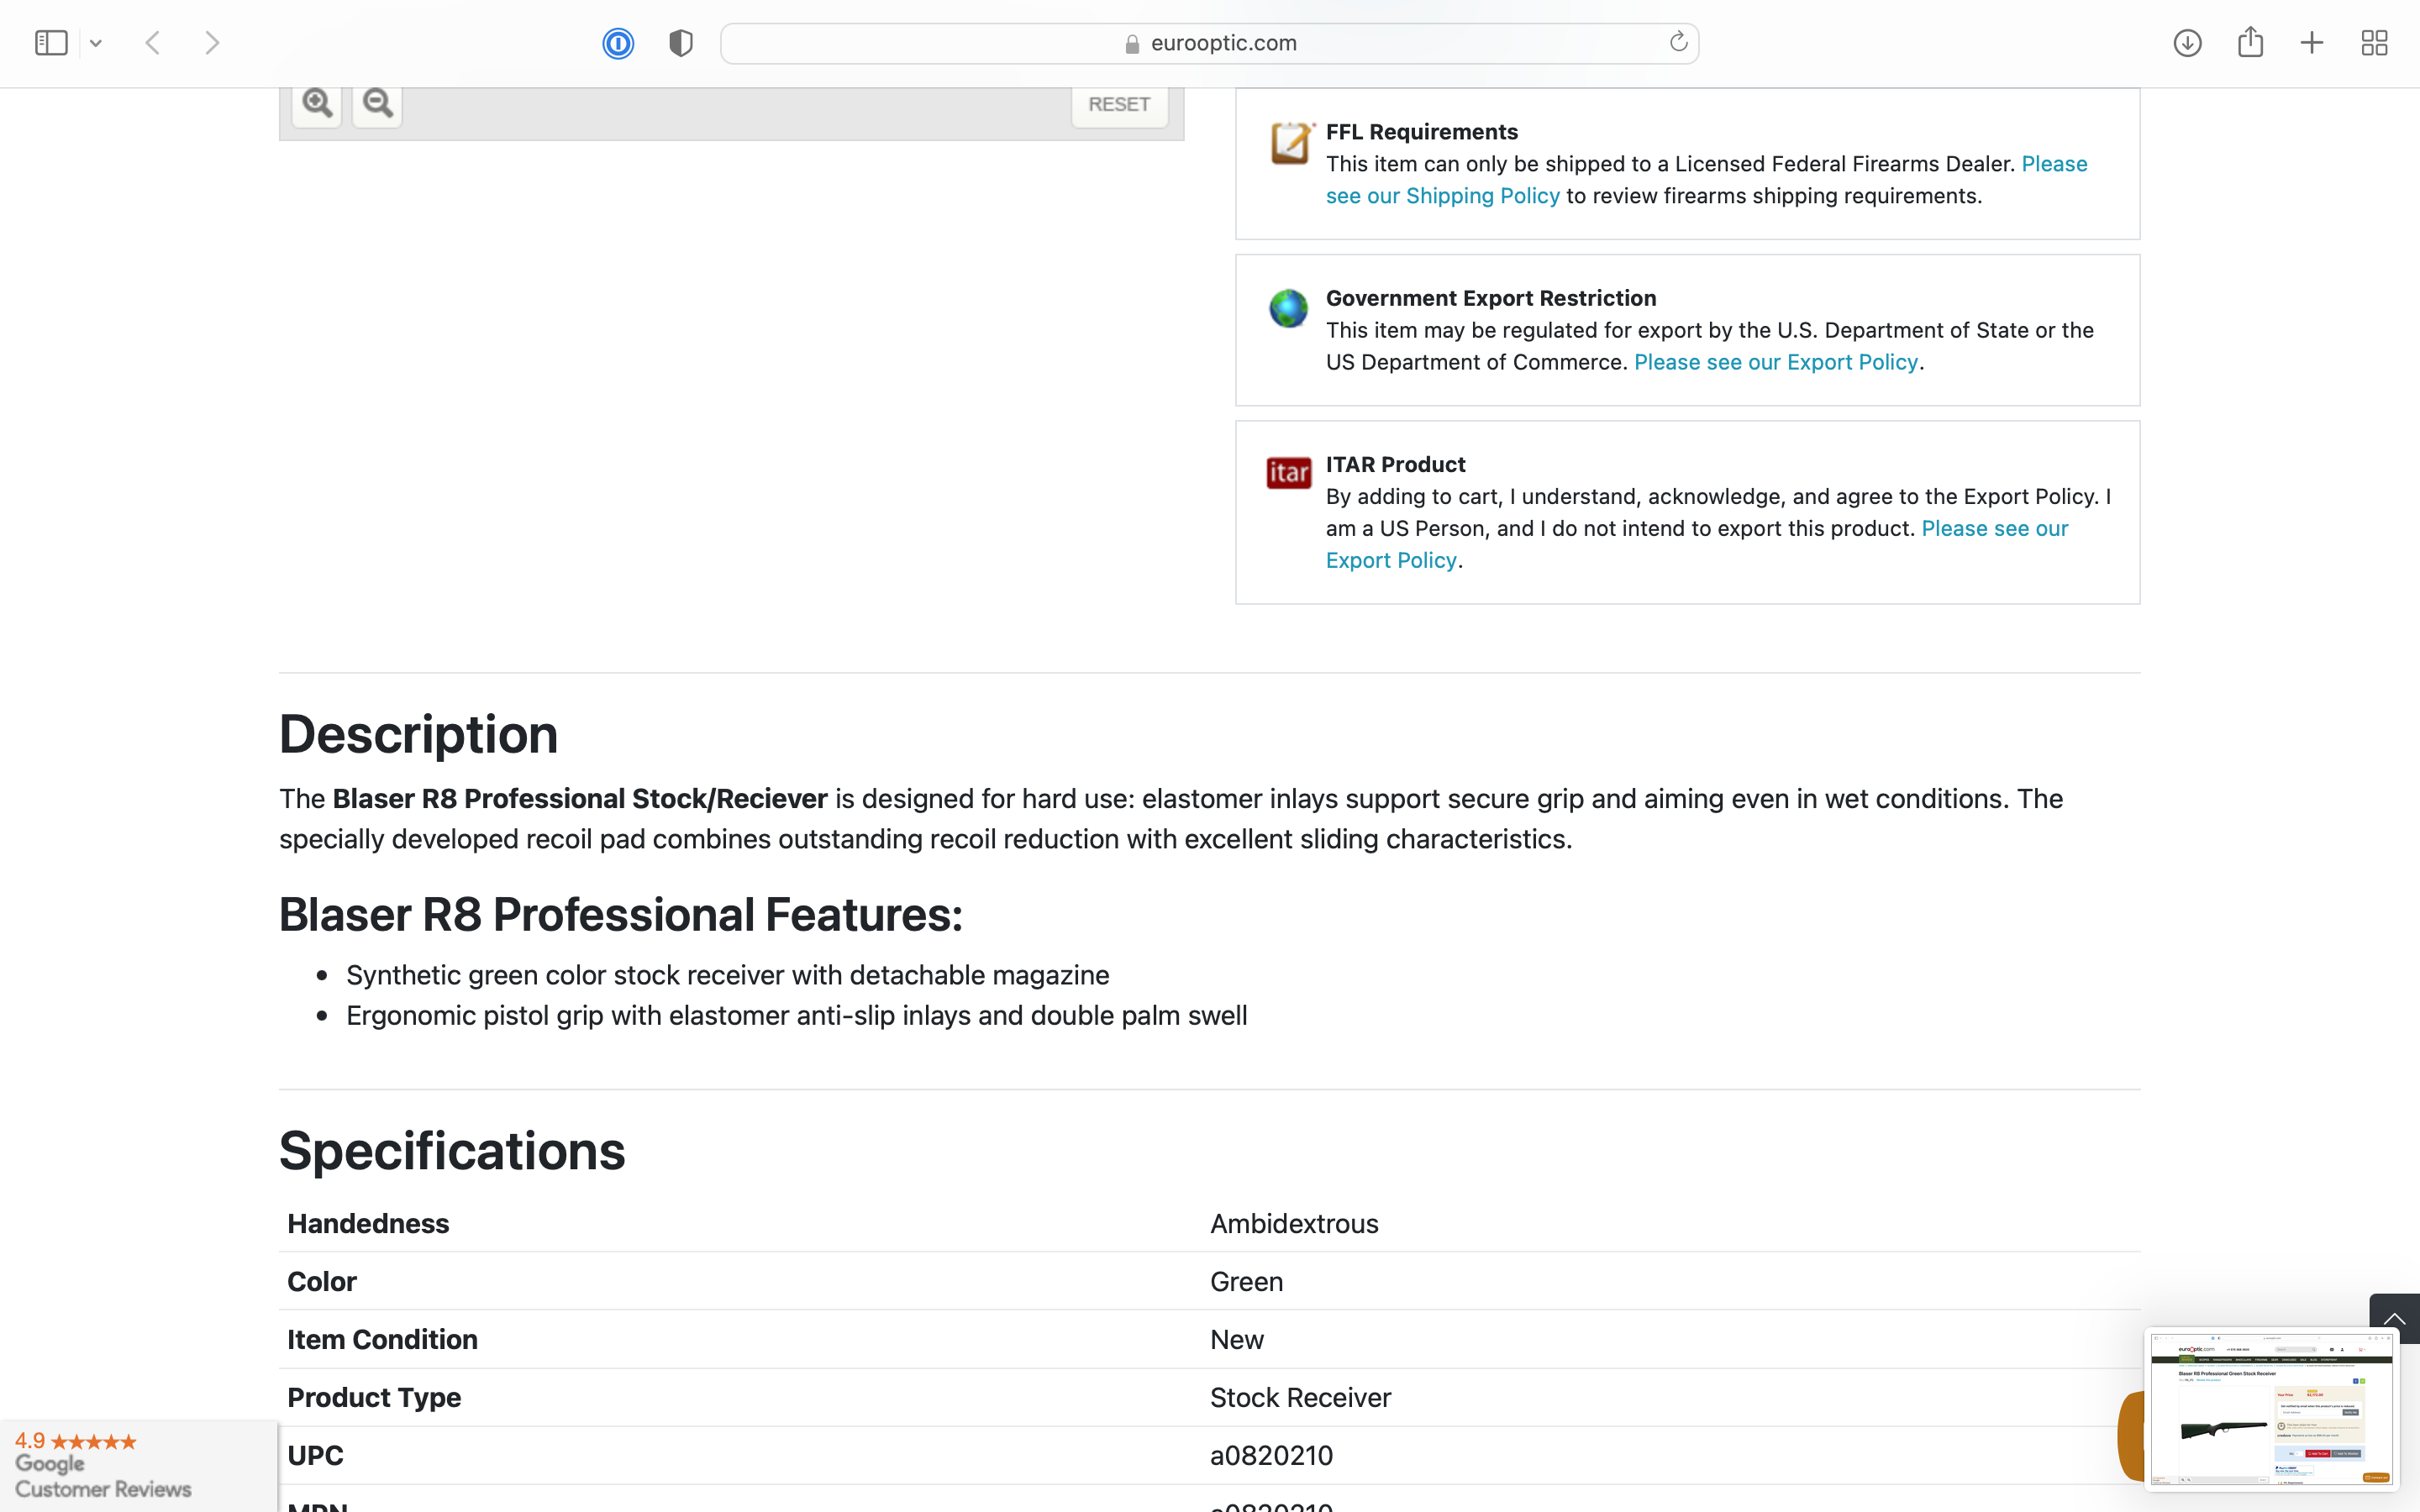The image size is (2420, 1512).
Task: Click the 'New' item condition value
Action: (x=1237, y=1339)
